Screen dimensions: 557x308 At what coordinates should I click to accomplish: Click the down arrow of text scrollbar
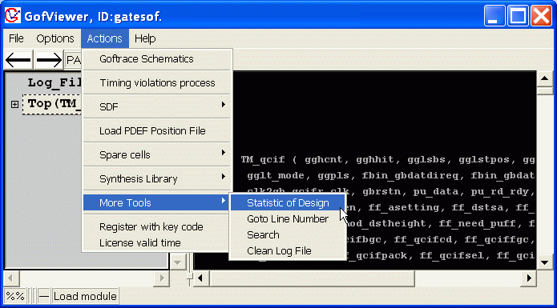click(x=544, y=262)
